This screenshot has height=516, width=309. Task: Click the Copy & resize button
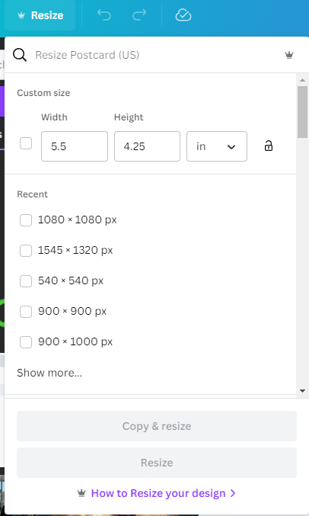coord(157,426)
